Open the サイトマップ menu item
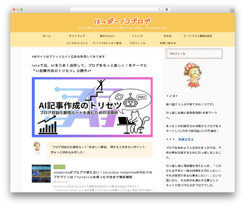The image size is (245, 207). point(77,36)
